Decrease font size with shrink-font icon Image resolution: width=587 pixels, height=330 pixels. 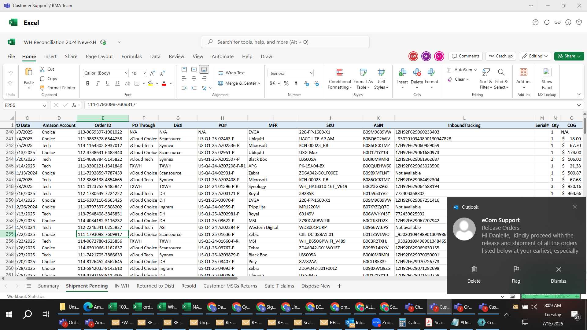[163, 73]
